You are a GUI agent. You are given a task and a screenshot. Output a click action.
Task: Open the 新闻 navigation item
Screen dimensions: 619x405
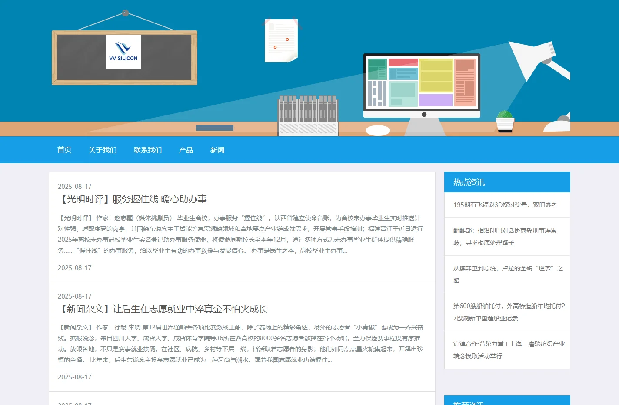point(217,150)
